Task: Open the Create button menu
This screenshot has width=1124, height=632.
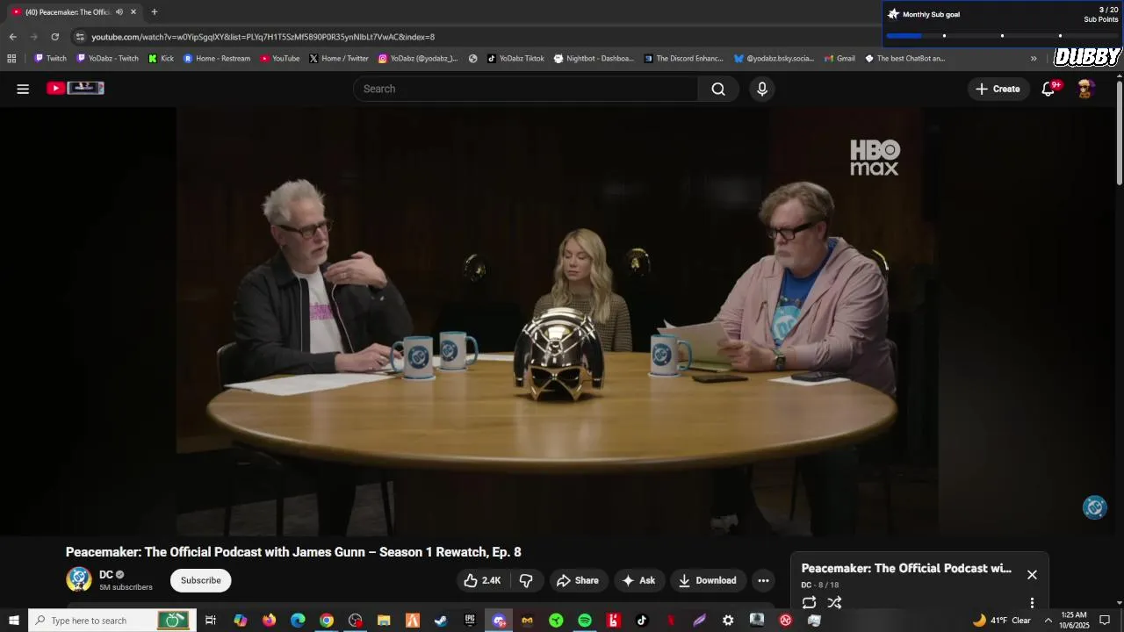Action: (x=998, y=89)
